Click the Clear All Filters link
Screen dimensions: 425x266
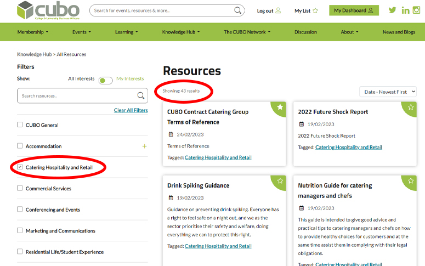click(131, 110)
